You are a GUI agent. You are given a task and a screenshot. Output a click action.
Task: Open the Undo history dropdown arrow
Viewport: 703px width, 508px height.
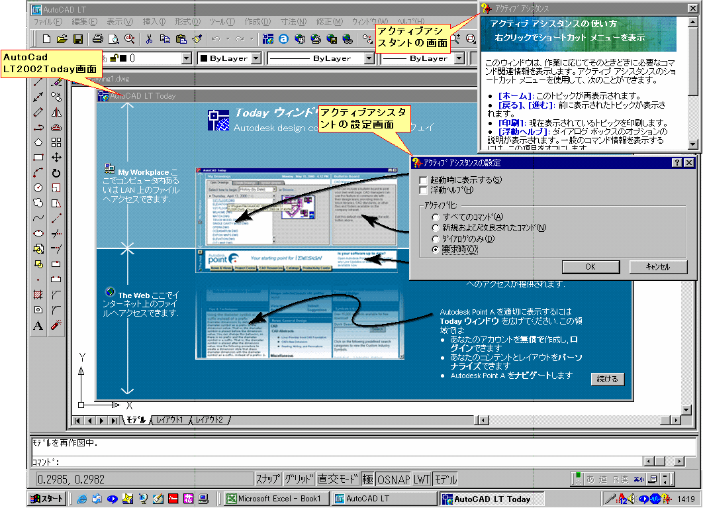tap(228, 39)
